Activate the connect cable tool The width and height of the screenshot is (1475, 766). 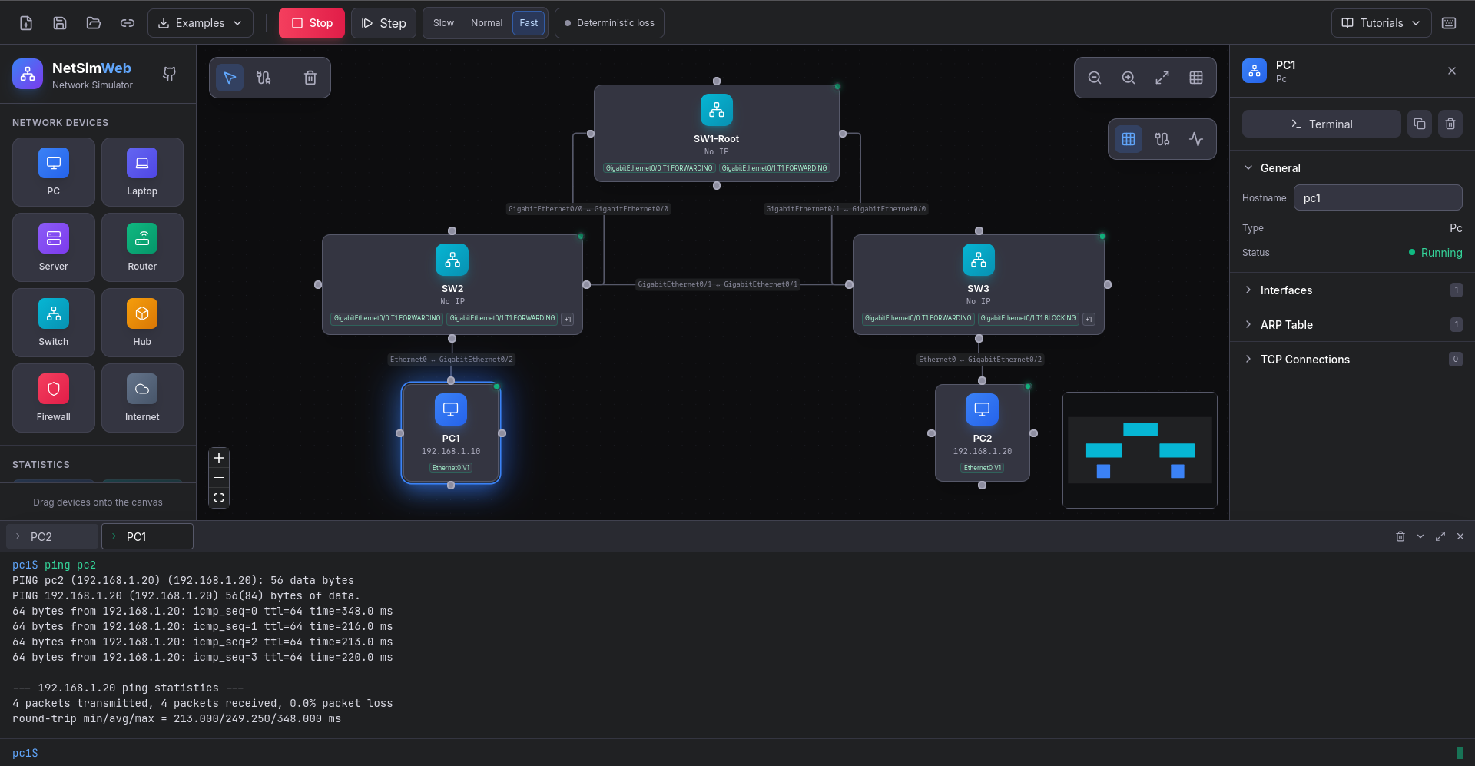[264, 78]
